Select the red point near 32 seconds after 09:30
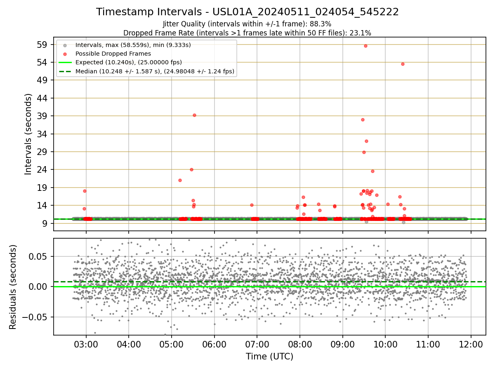Screen dimensions: 495x371 [x=366, y=141]
